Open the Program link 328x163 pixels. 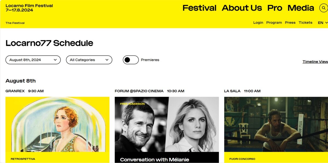pyautogui.click(x=274, y=23)
